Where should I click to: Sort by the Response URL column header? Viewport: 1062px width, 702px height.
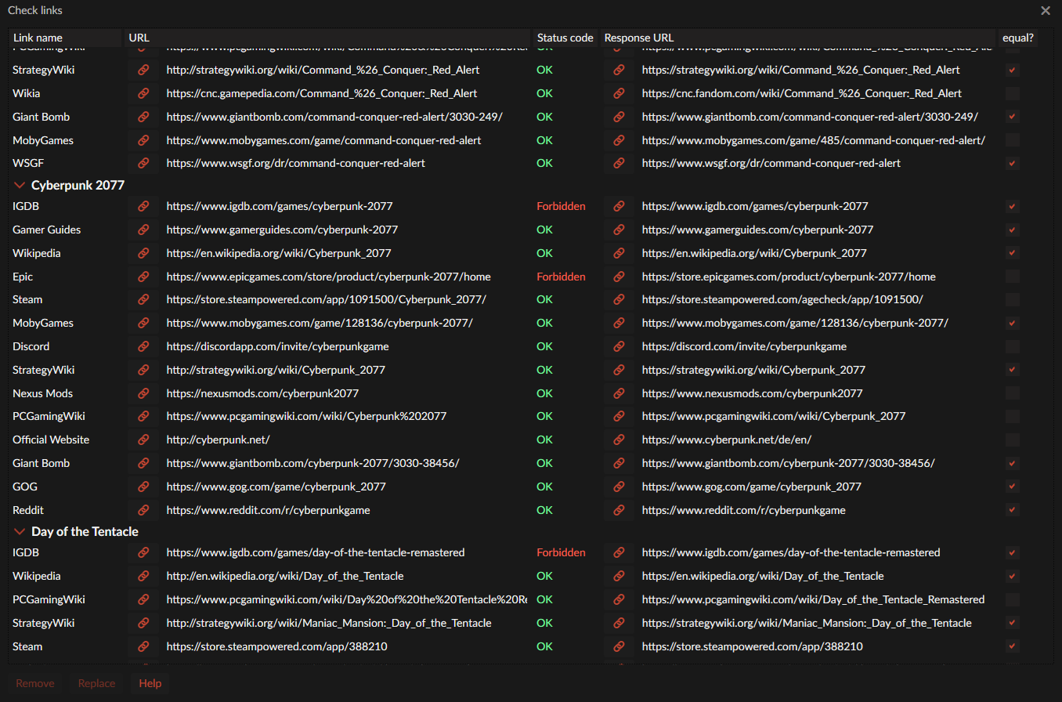tap(799, 38)
